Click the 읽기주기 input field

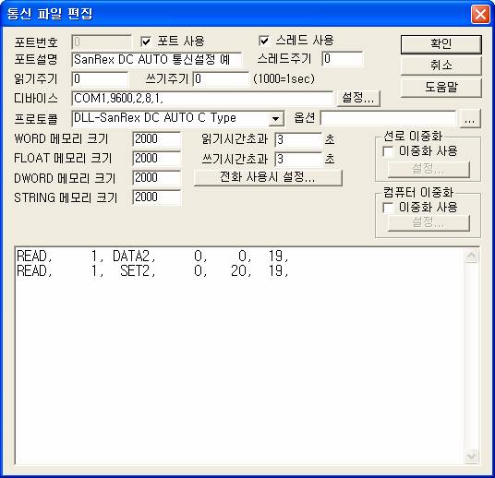[x=100, y=78]
